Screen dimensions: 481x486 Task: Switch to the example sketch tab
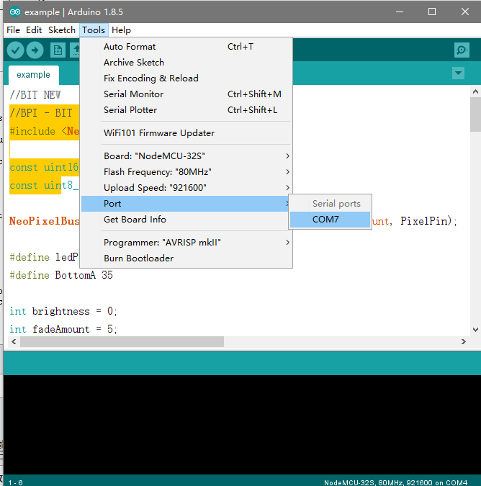33,75
